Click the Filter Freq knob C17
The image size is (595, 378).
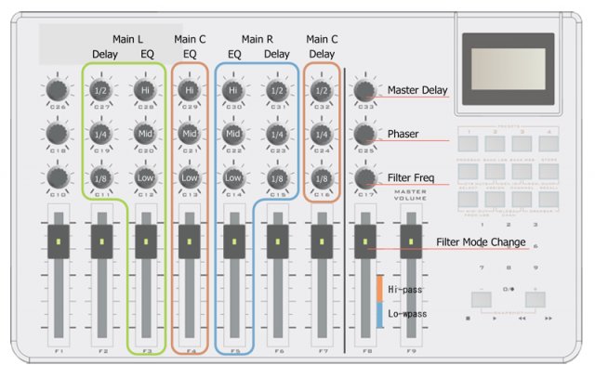364,178
